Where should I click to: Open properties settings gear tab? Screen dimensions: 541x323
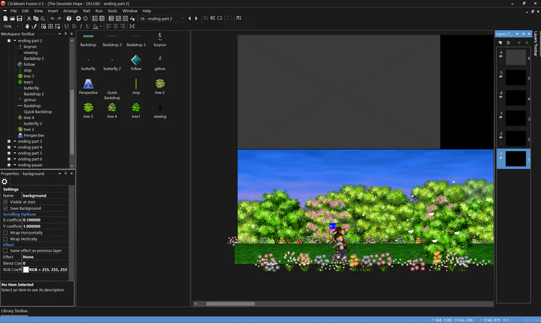pos(4,182)
